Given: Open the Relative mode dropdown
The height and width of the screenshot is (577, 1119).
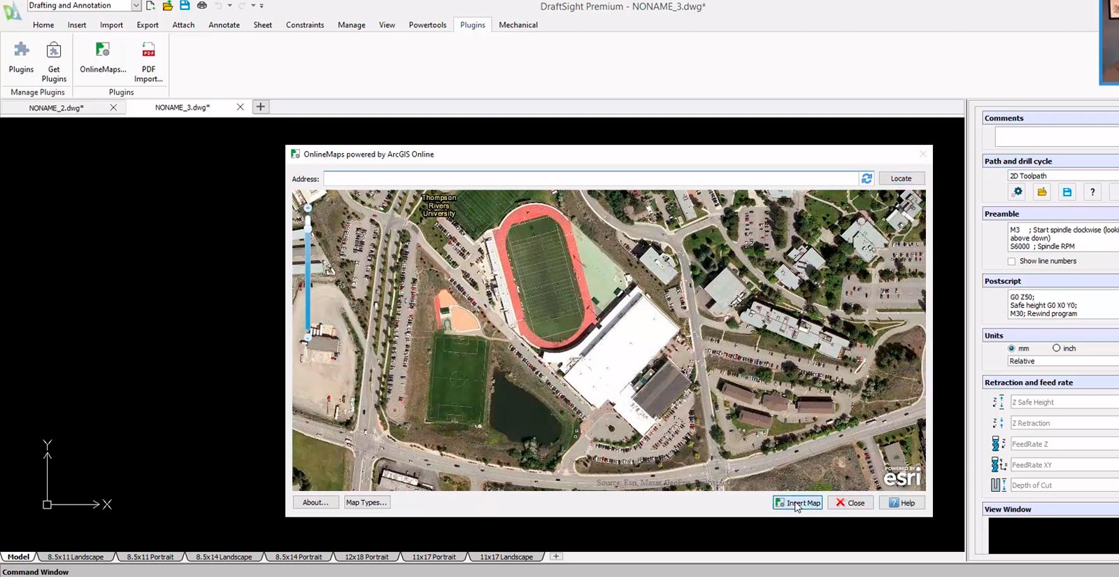Looking at the screenshot, I should [x=1063, y=362].
